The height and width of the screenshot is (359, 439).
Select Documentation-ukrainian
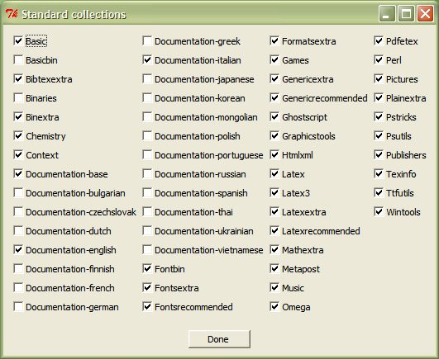point(147,231)
